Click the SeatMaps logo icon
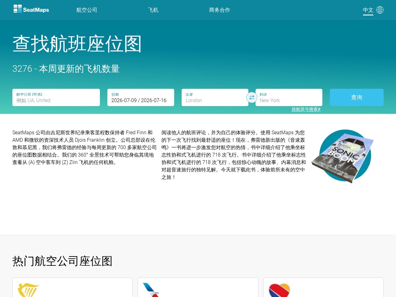396x297 pixels. pos(18,9)
